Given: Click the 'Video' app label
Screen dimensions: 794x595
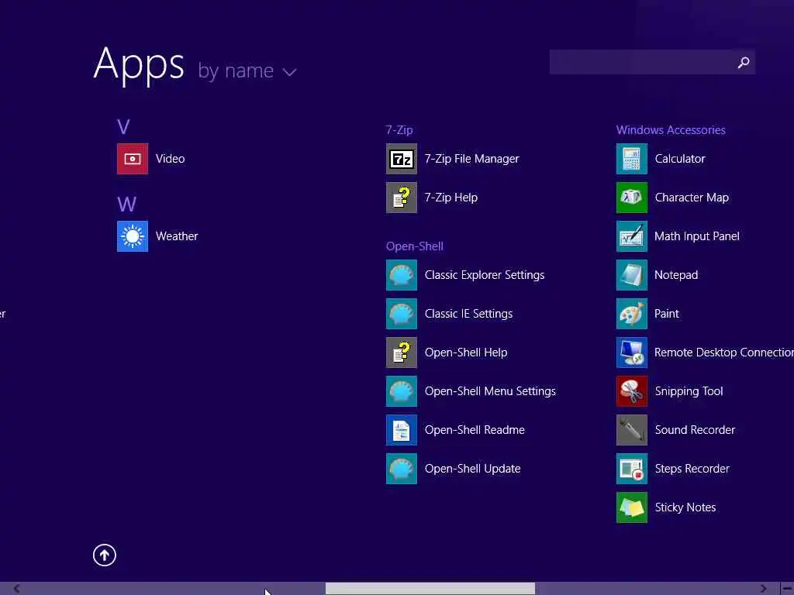Looking at the screenshot, I should coord(170,159).
